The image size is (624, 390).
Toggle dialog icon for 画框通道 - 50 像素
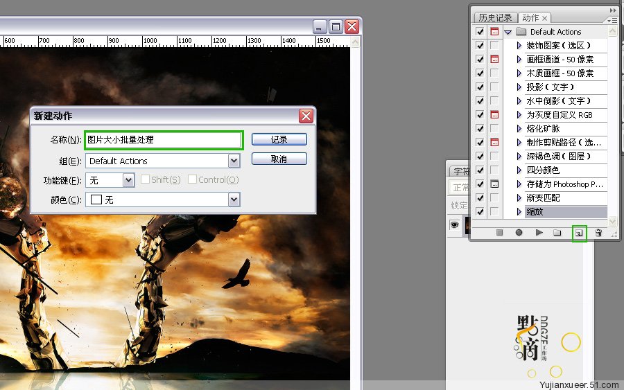(x=494, y=60)
